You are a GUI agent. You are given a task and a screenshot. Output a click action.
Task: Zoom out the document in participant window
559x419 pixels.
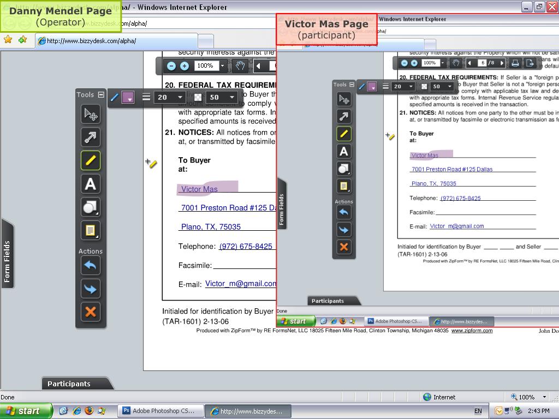(x=405, y=63)
